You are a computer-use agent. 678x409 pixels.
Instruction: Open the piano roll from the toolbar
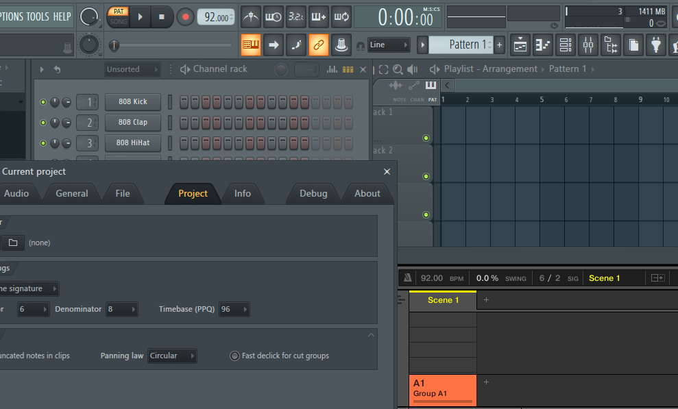(x=543, y=45)
